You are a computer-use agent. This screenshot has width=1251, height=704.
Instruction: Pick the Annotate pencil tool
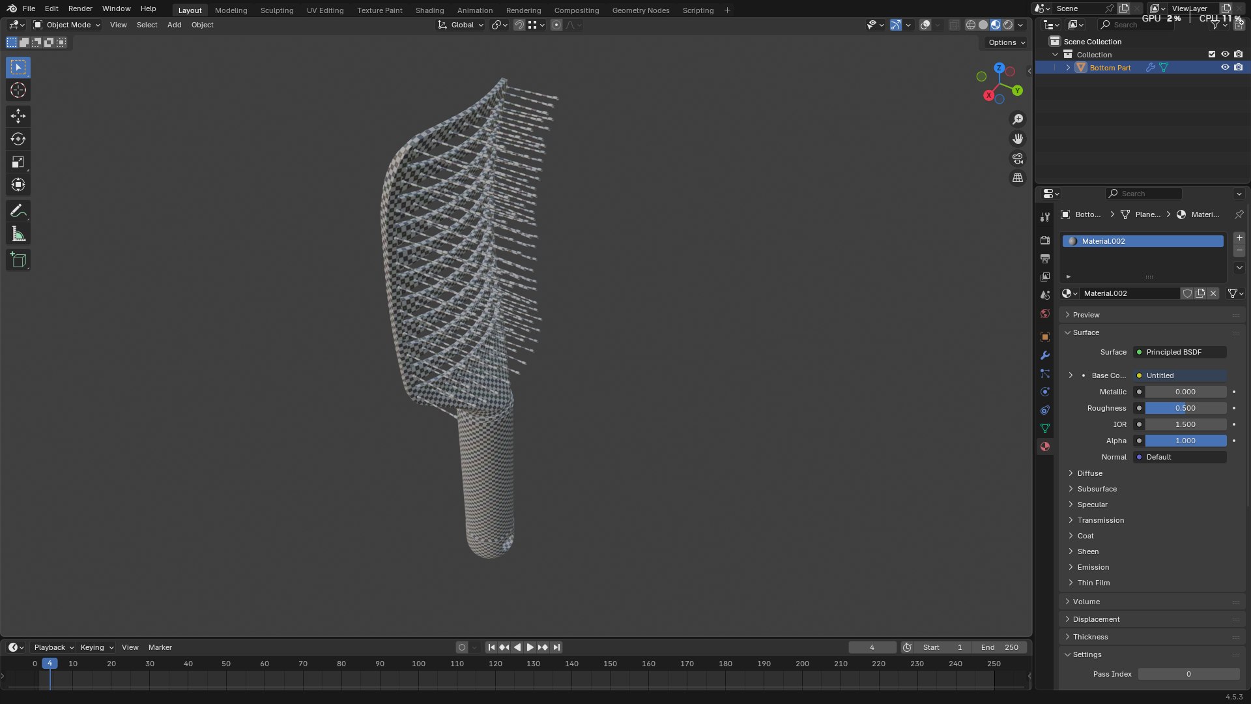(18, 211)
